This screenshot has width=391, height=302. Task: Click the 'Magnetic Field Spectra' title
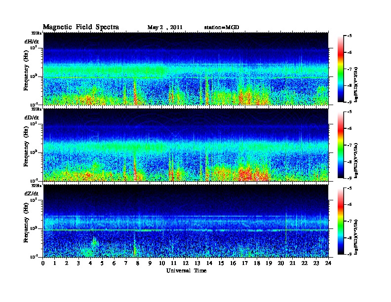point(81,27)
